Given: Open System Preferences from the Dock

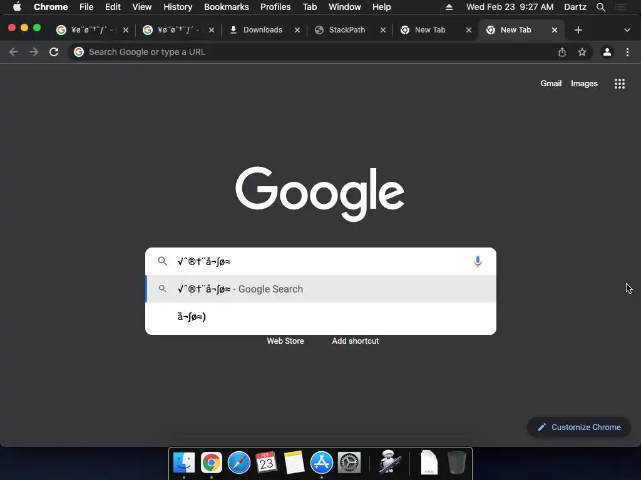Looking at the screenshot, I should pyautogui.click(x=349, y=462).
